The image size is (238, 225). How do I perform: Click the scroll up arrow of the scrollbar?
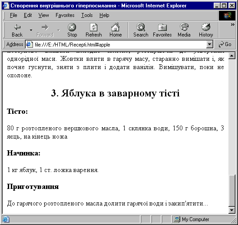tap(232, 56)
